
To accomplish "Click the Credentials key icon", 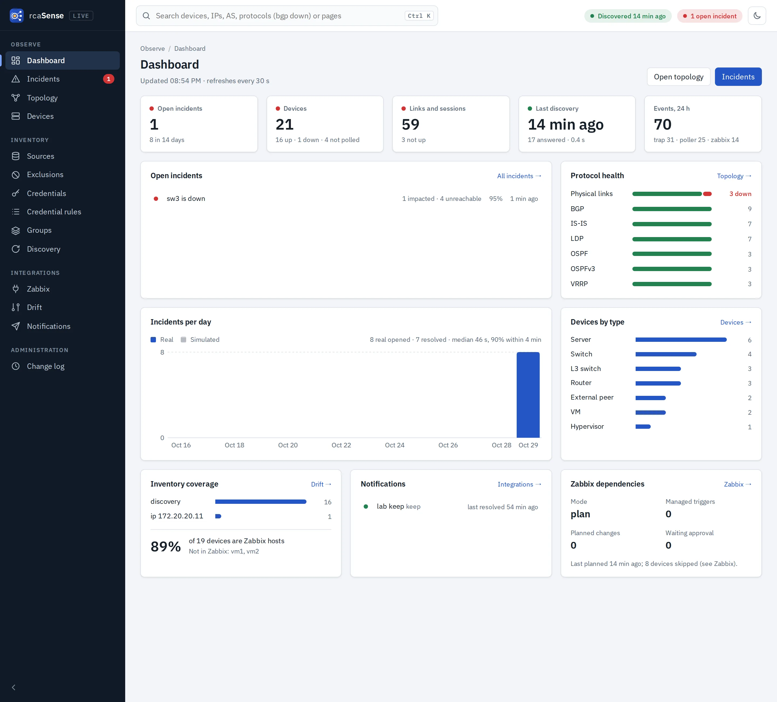I will 15,193.
